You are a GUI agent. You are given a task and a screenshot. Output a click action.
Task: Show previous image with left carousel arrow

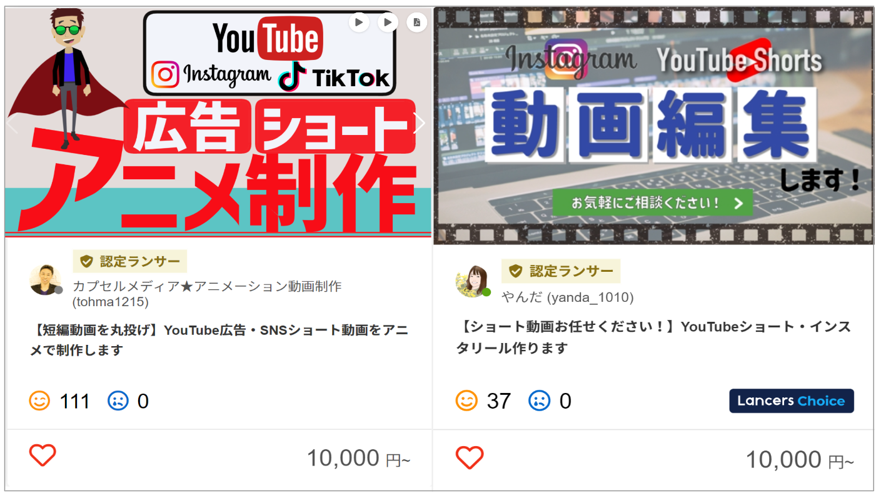tap(11, 123)
